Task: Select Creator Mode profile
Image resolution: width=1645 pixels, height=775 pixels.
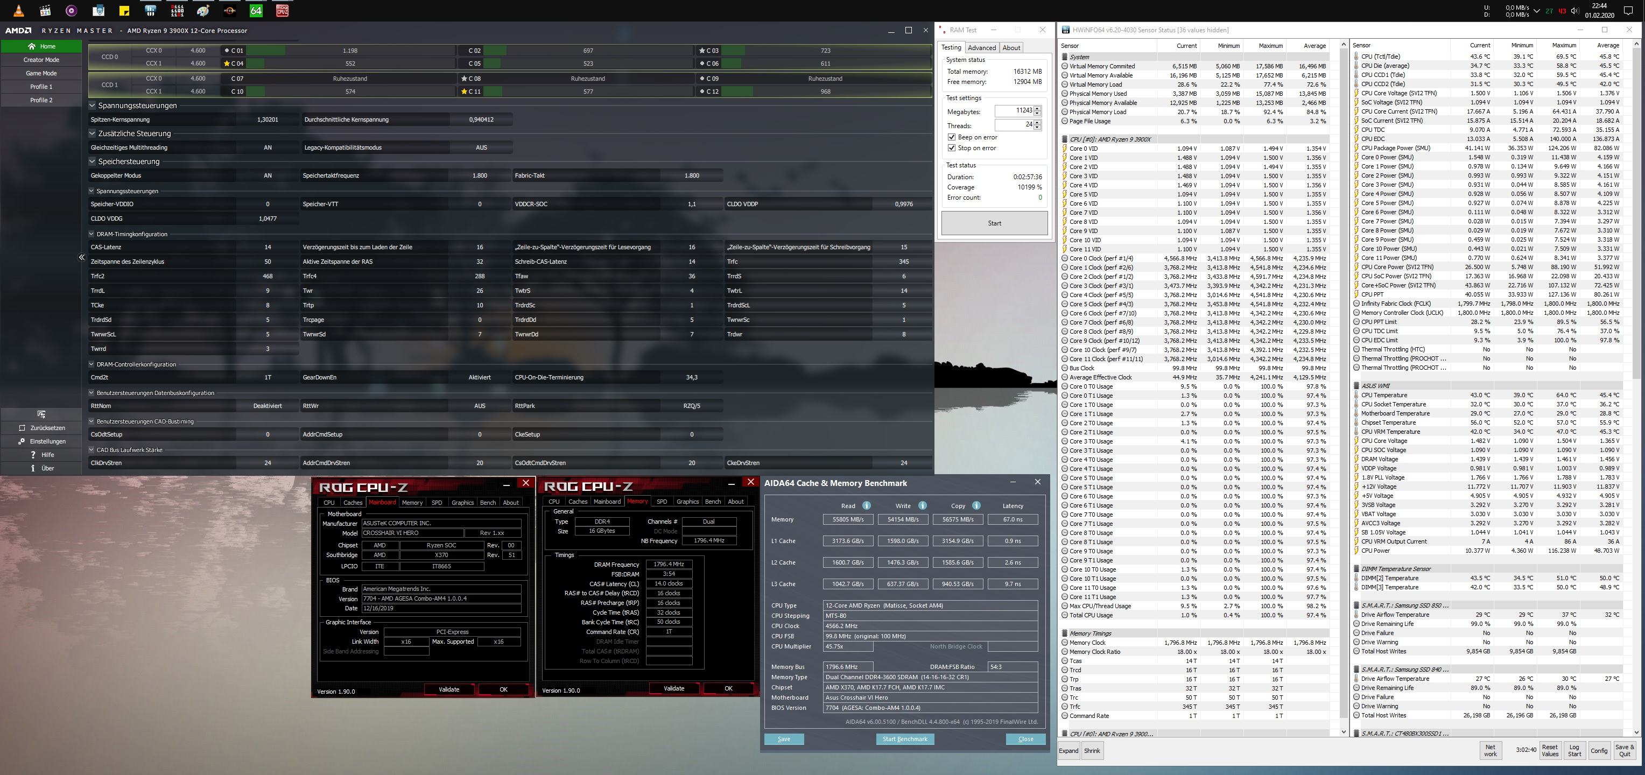Action: (x=41, y=59)
